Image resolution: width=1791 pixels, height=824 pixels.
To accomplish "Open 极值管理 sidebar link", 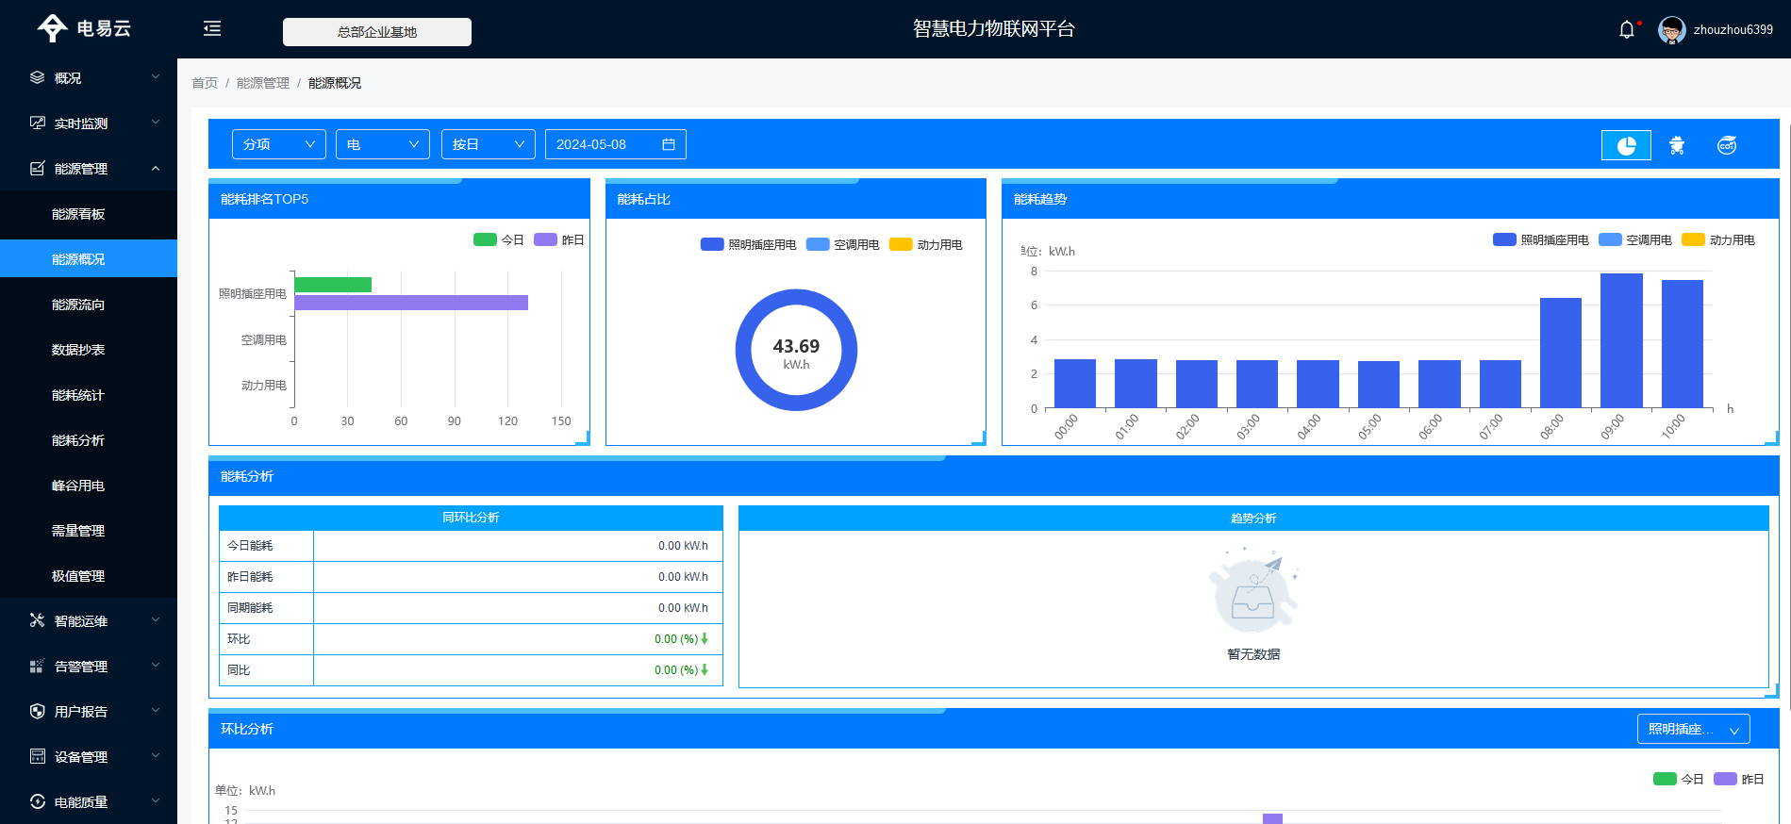I will tap(89, 576).
